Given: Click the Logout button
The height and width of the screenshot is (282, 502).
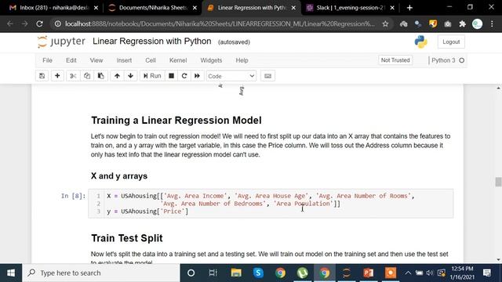Looking at the screenshot, I should click(451, 42).
